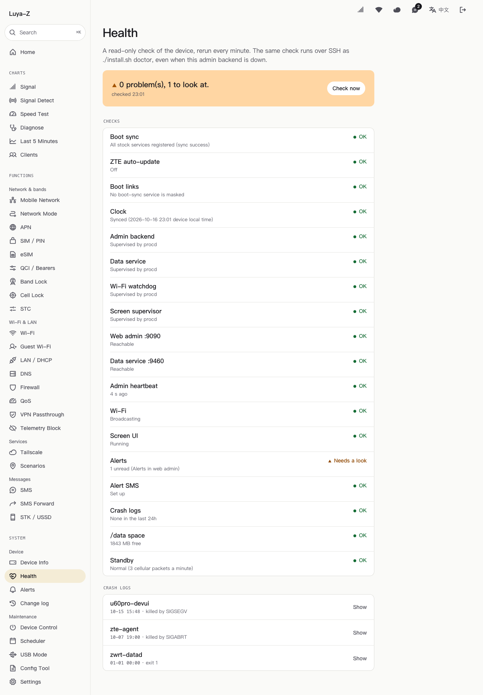Open SMS Forward settings
Image resolution: width=483 pixels, height=695 pixels.
point(45,504)
